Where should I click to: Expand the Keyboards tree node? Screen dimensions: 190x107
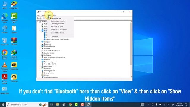[x=40, y=55]
